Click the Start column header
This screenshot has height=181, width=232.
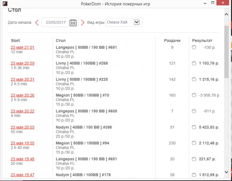(15, 40)
